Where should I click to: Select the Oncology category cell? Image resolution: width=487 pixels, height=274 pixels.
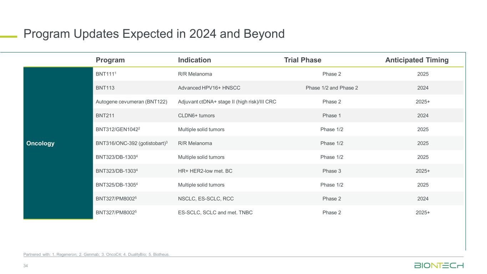pyautogui.click(x=40, y=143)
